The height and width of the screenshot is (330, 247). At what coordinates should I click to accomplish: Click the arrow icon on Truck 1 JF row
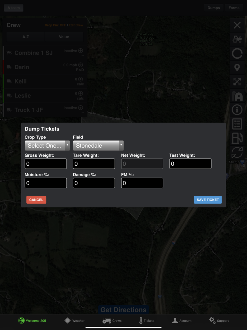point(80,108)
